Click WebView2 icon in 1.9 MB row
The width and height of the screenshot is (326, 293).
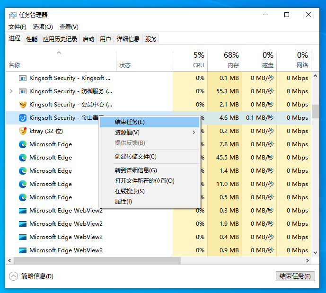[23, 224]
